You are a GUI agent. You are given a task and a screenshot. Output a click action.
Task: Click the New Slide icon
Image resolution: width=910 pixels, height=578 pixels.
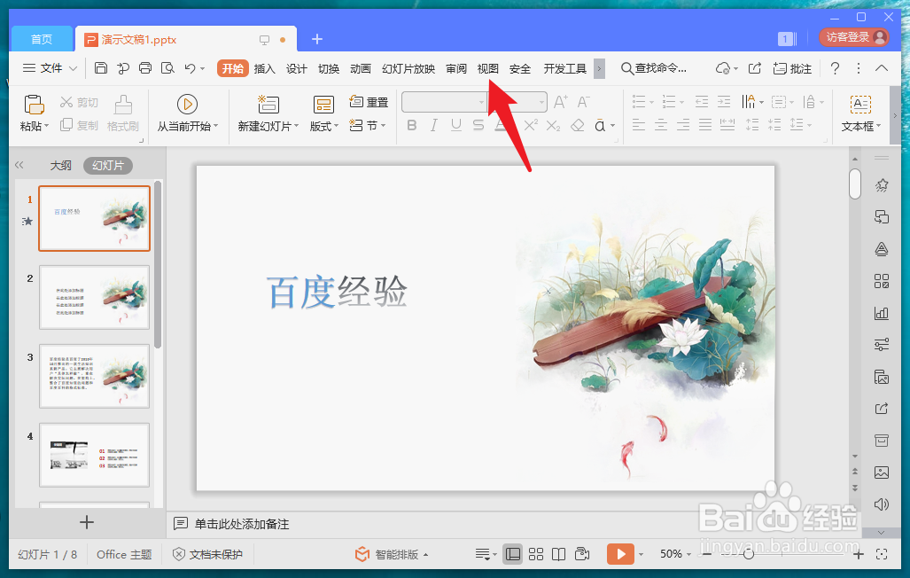pyautogui.click(x=268, y=105)
